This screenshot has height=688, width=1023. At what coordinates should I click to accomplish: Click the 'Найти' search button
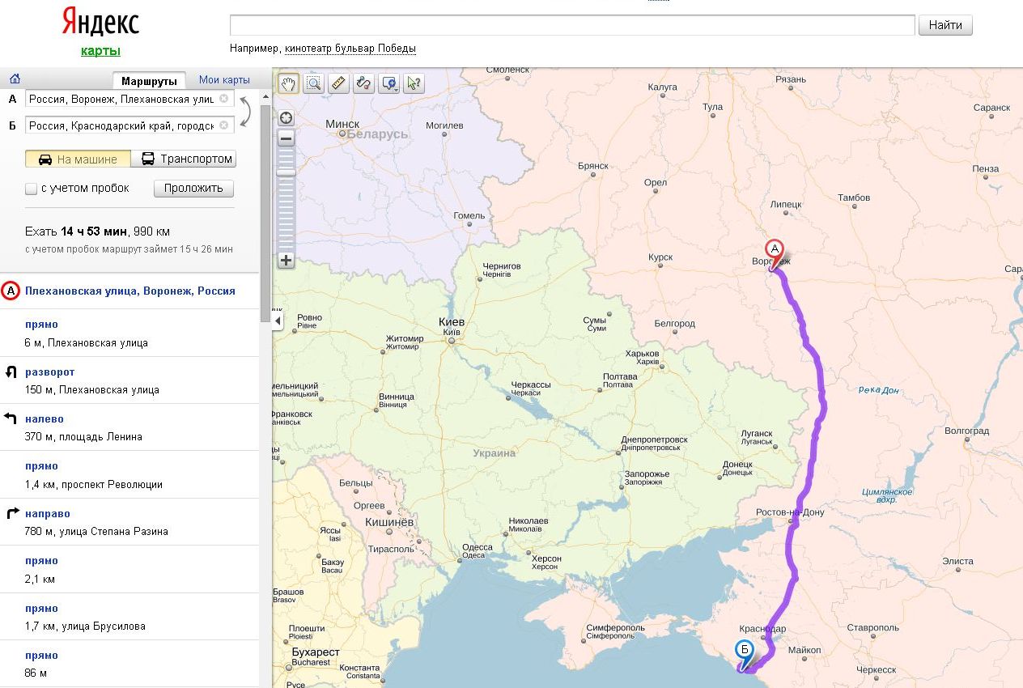pos(944,25)
